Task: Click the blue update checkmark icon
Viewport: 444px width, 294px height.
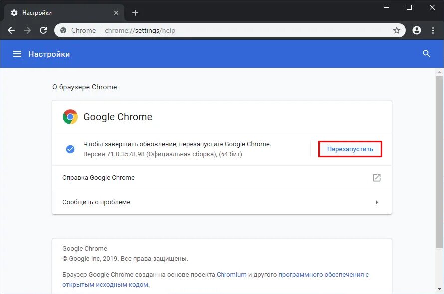Action: click(70, 149)
